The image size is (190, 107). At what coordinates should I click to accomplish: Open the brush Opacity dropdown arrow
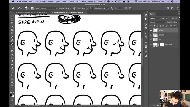click(x=71, y=8)
